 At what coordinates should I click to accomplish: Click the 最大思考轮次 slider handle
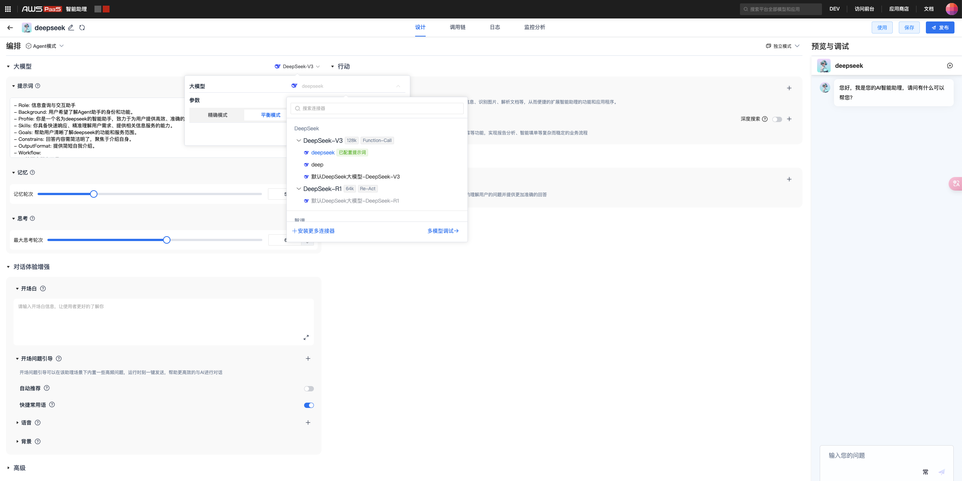pyautogui.click(x=167, y=240)
